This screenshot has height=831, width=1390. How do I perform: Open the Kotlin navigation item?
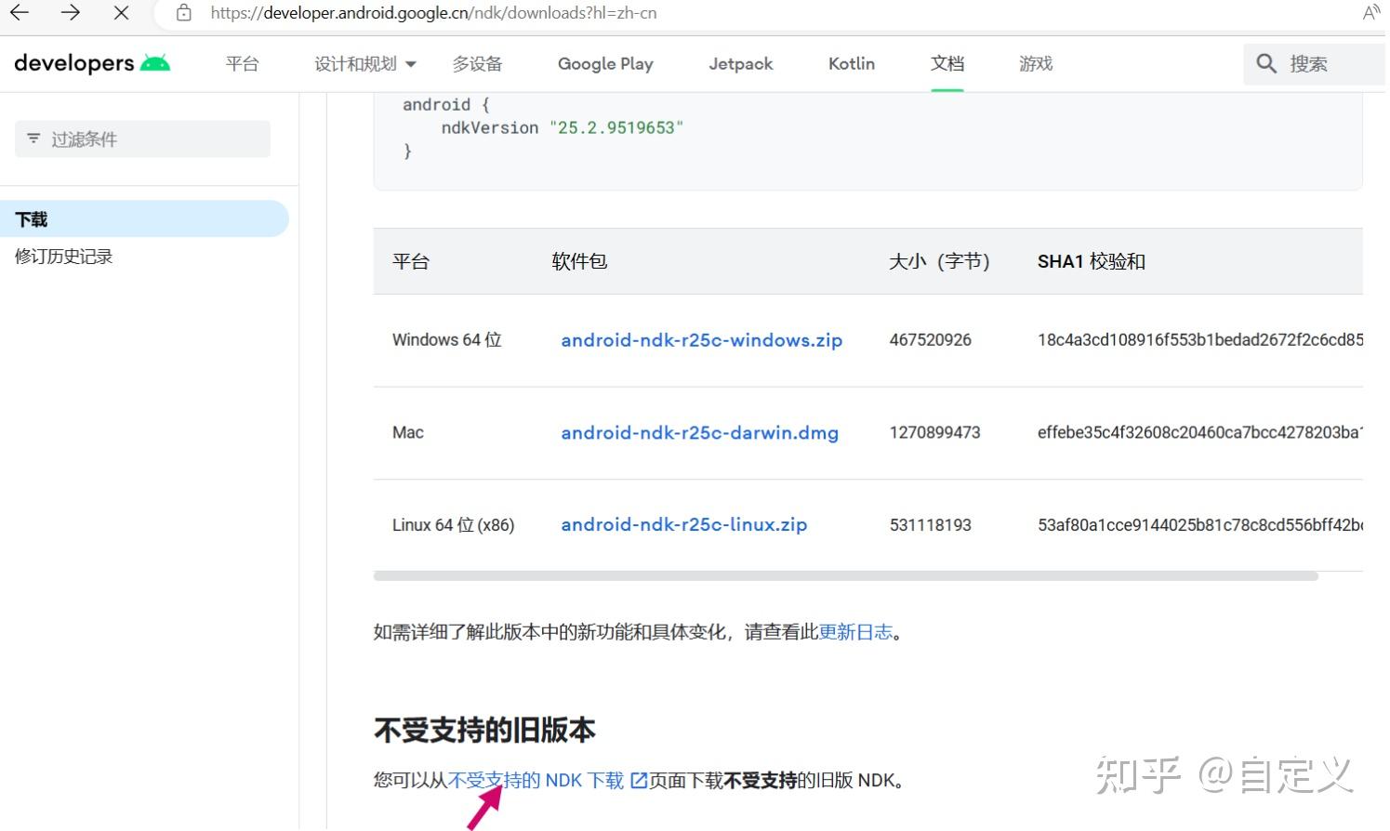852,63
